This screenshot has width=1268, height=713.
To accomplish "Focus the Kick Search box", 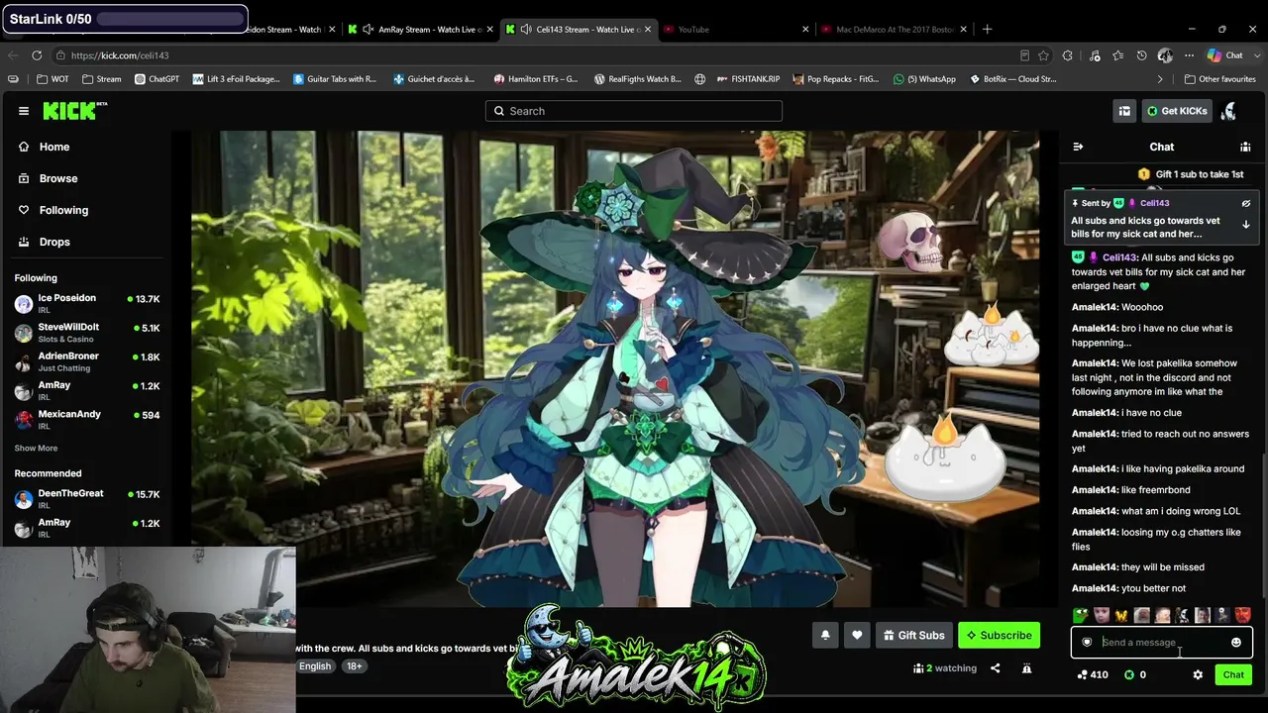I will (x=634, y=111).
